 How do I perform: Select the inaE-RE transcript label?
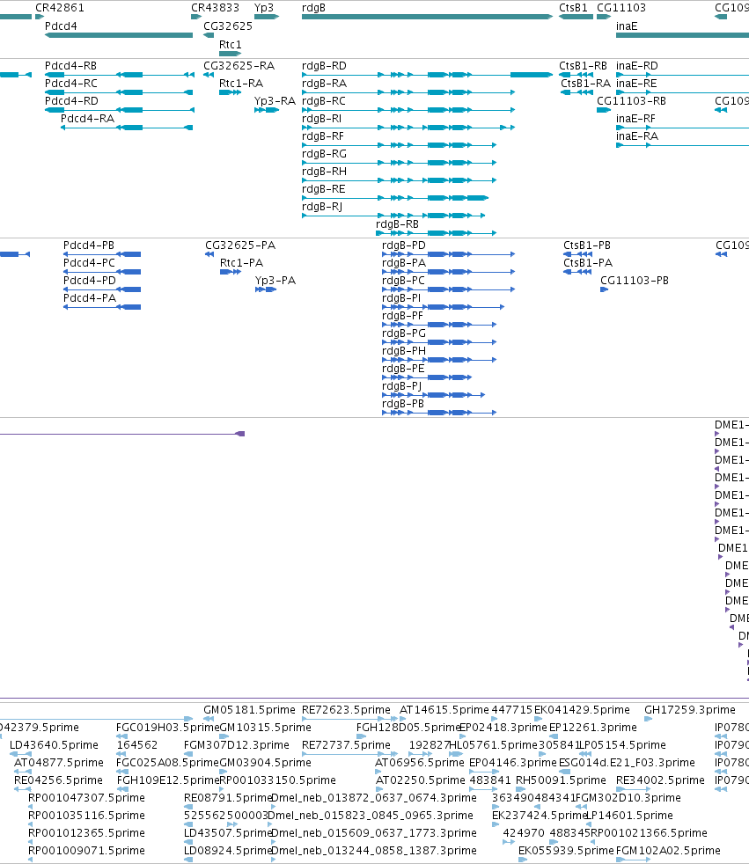[636, 84]
